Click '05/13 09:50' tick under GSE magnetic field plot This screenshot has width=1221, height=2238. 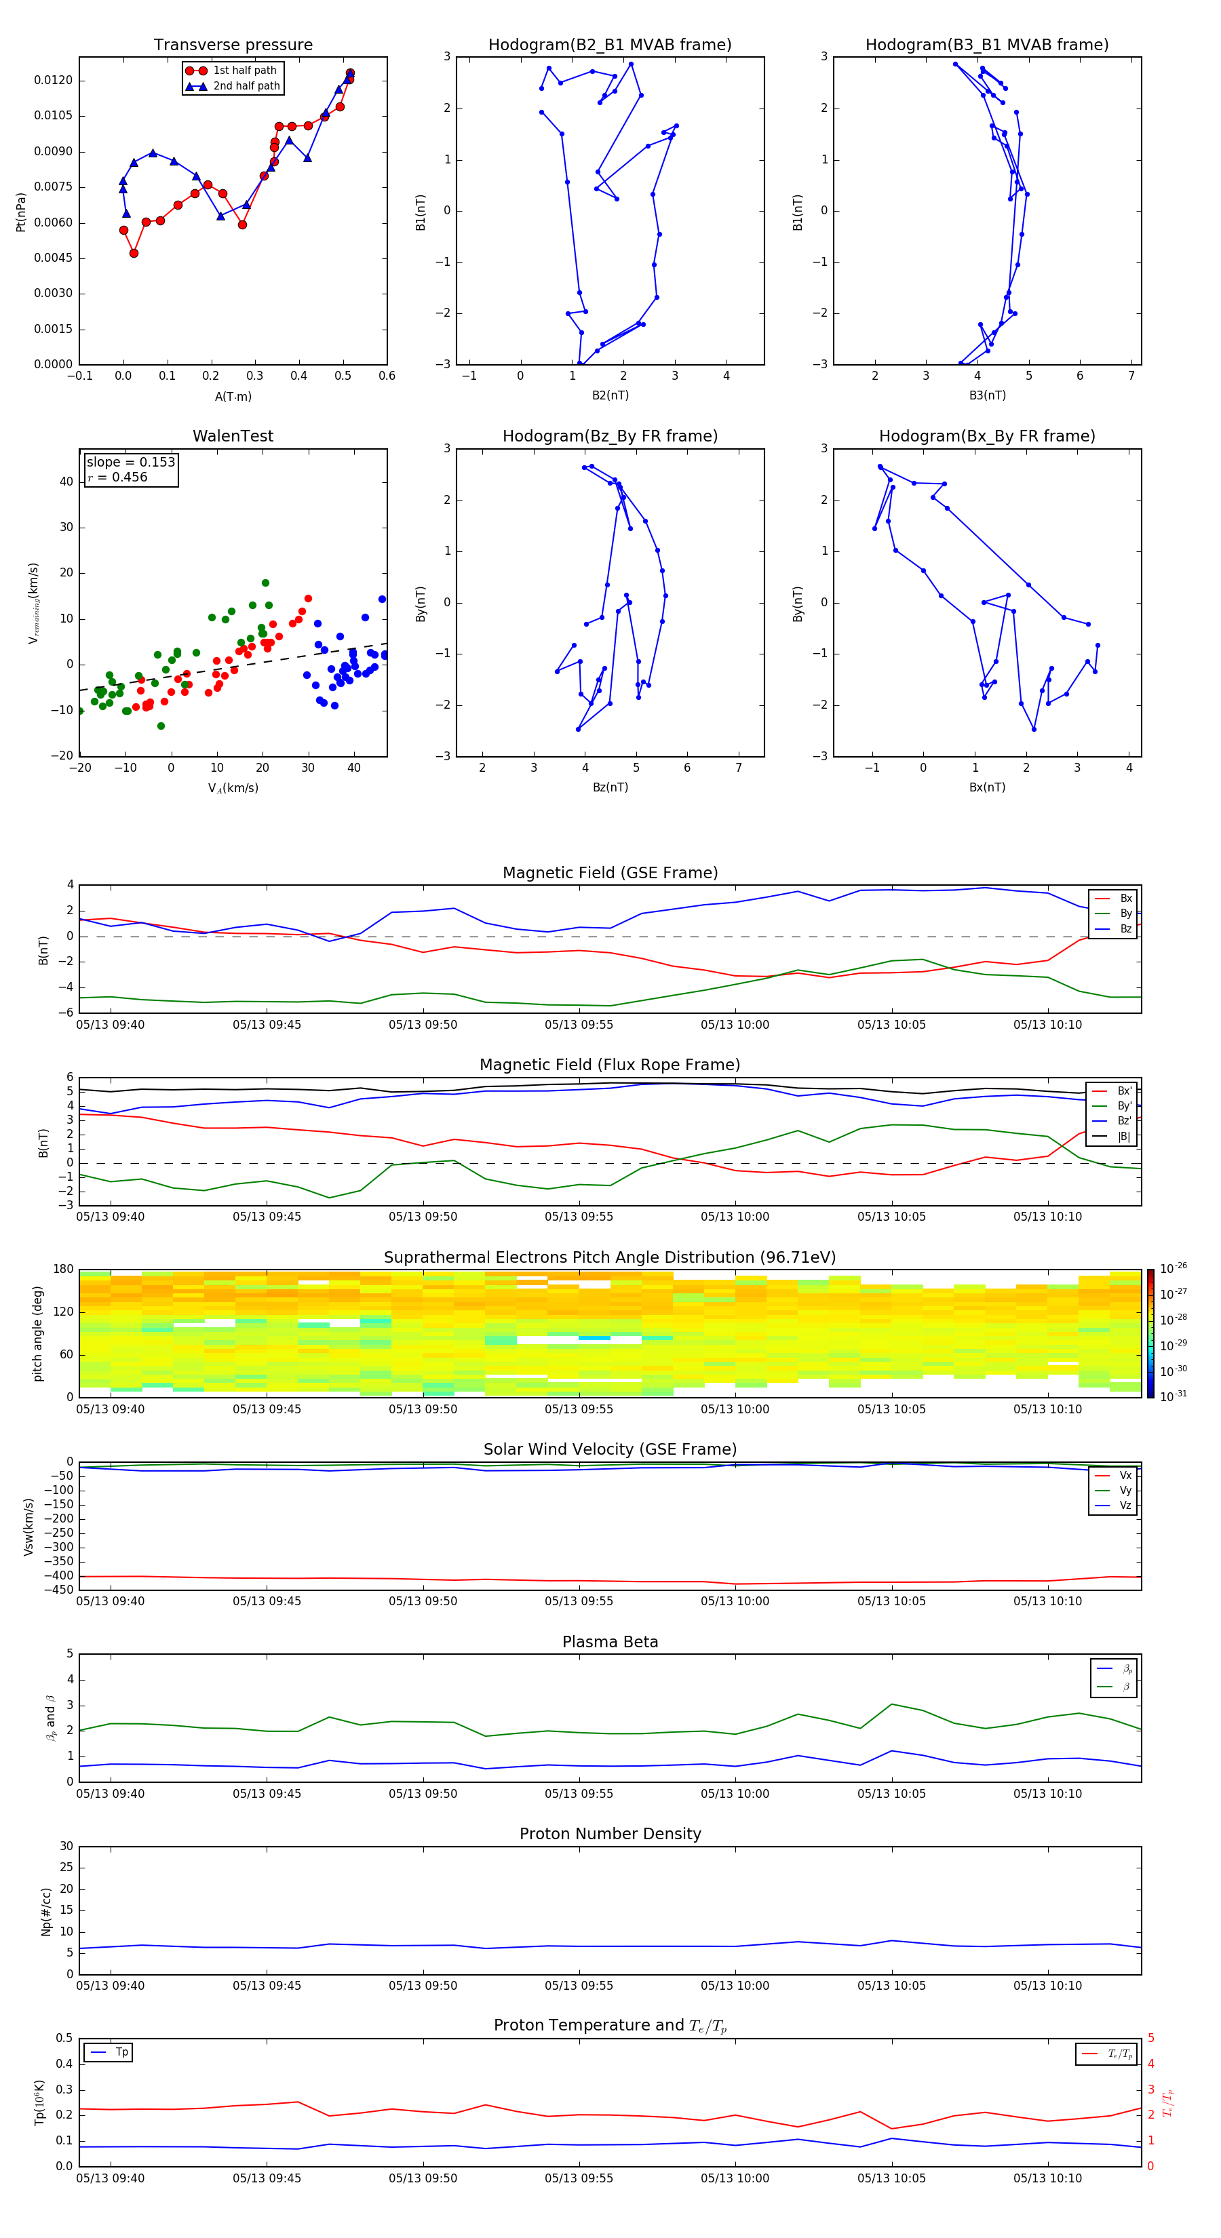tap(423, 1025)
